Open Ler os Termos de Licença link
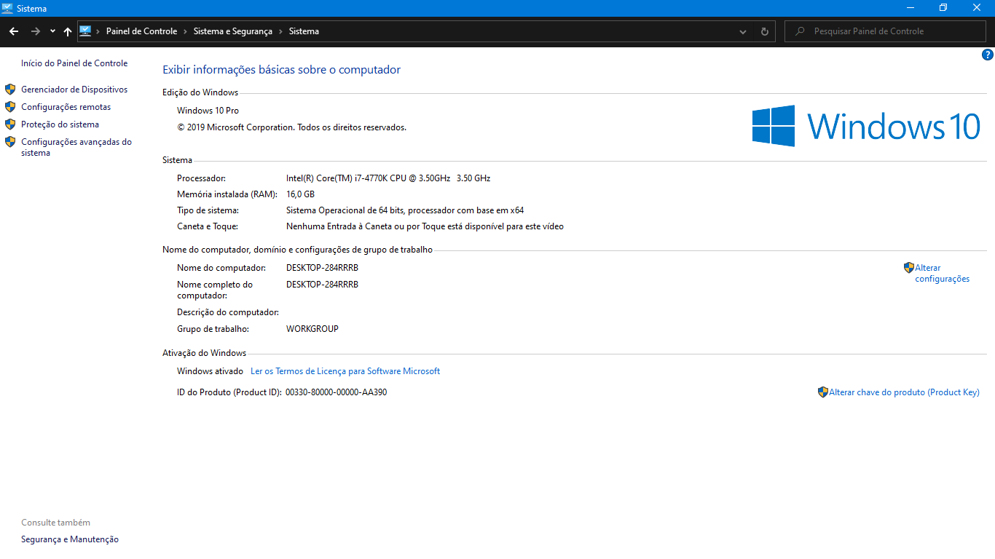 coord(345,371)
